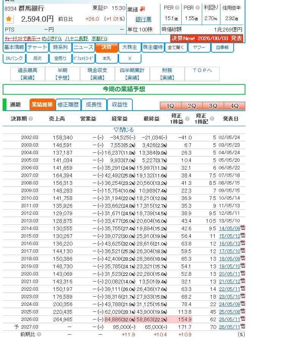Click the PBR help question icon
Viewport: 297px width, 338px height.
(198, 8)
